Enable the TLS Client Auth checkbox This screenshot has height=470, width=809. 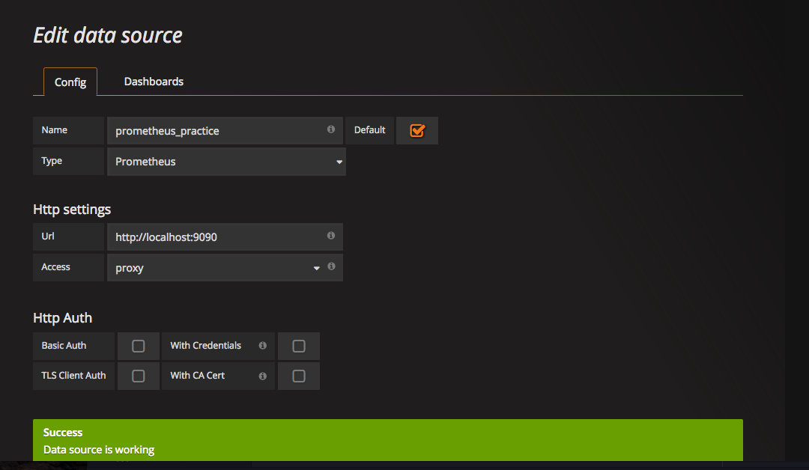pyautogui.click(x=138, y=376)
